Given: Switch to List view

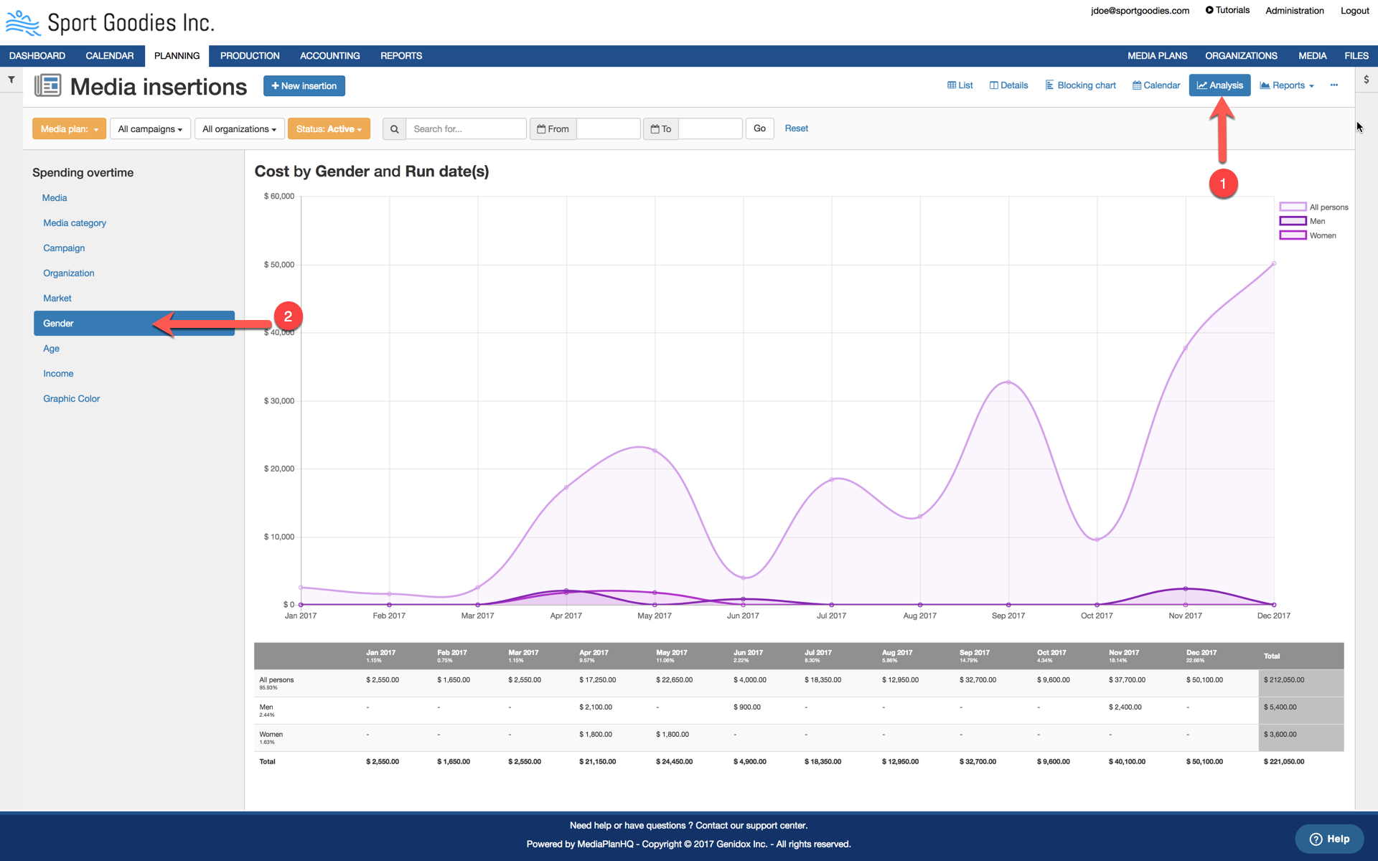Looking at the screenshot, I should tap(960, 85).
